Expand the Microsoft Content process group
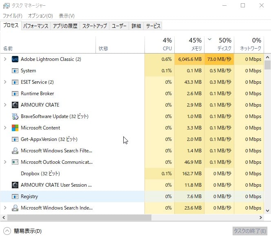The height and width of the screenshot is (241, 271). point(5,128)
